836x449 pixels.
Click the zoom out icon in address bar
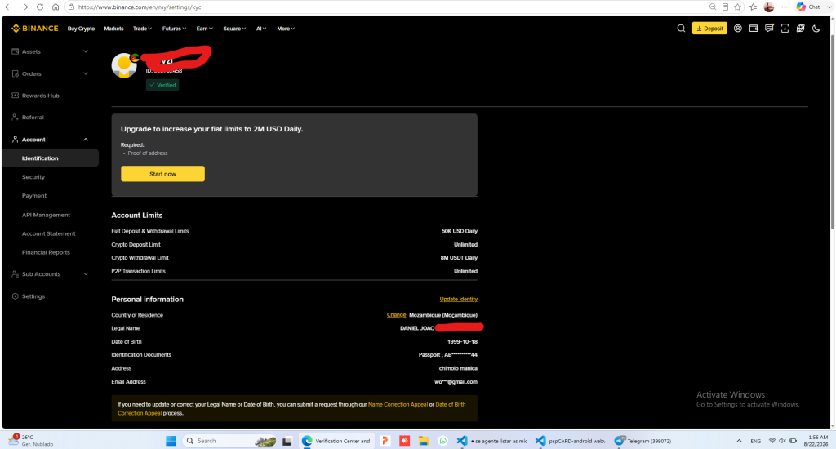pyautogui.click(x=712, y=7)
